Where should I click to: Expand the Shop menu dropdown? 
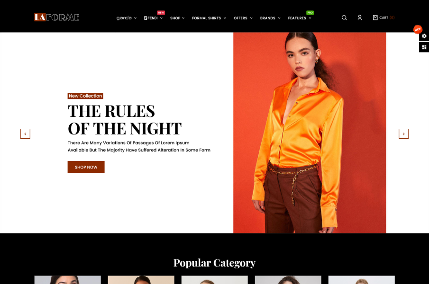pyautogui.click(x=177, y=18)
